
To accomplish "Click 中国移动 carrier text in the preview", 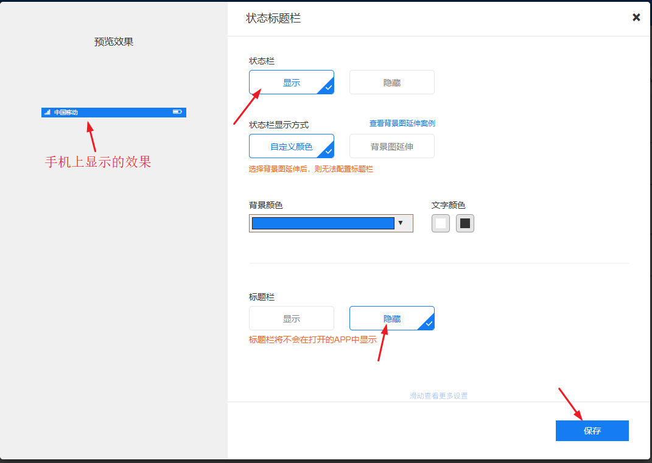I will [66, 113].
